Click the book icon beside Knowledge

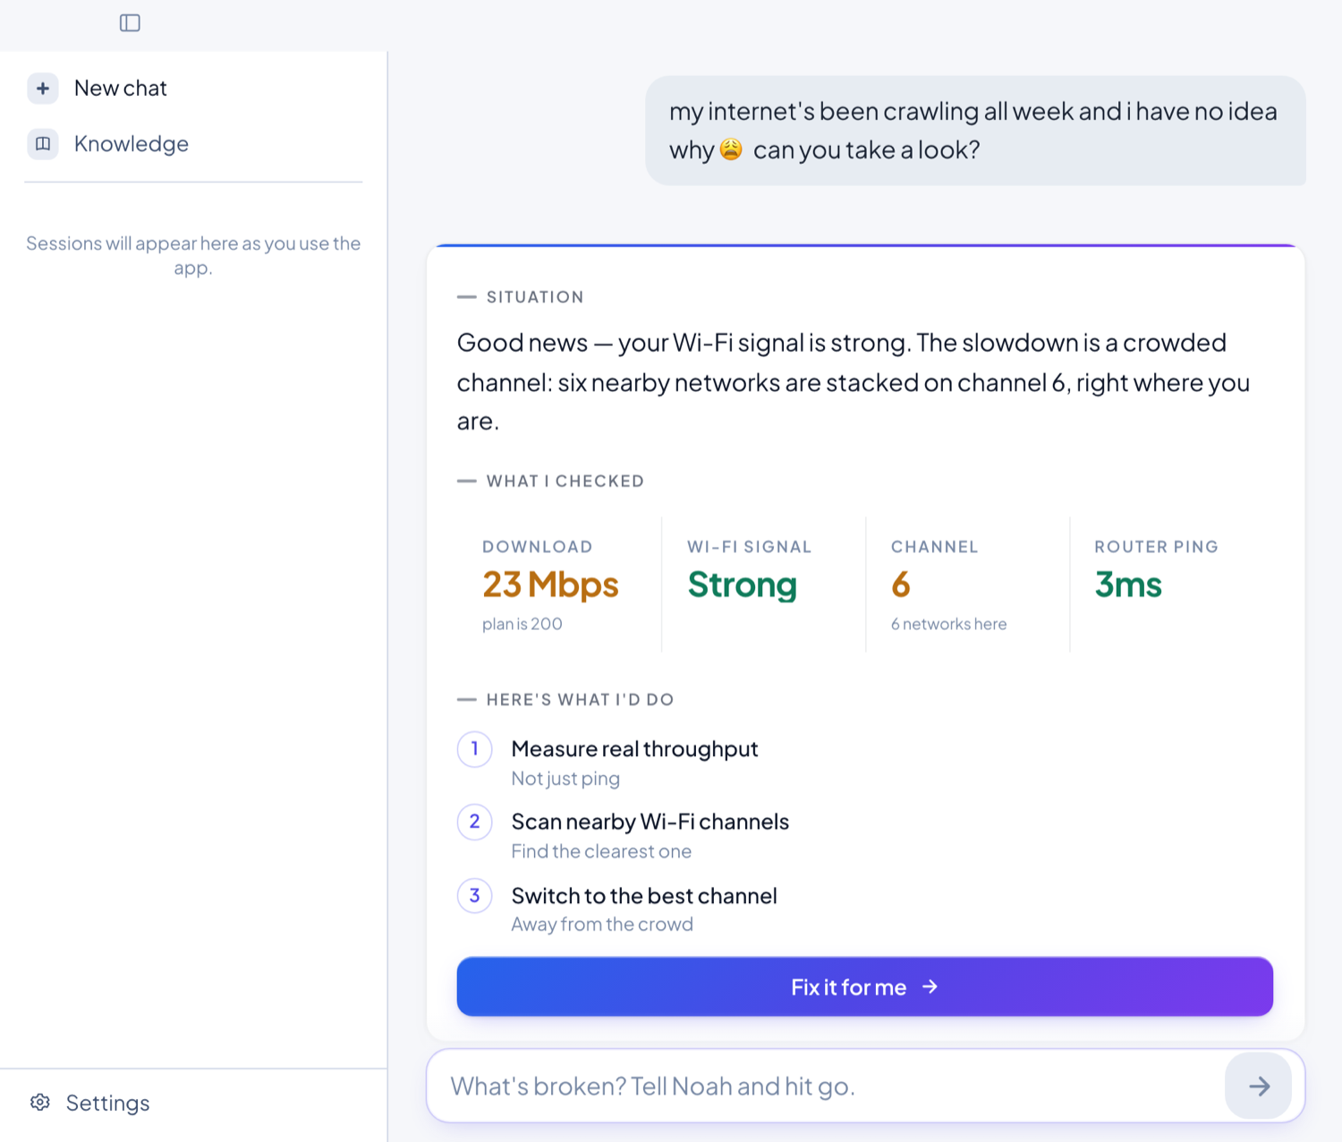pos(43,144)
